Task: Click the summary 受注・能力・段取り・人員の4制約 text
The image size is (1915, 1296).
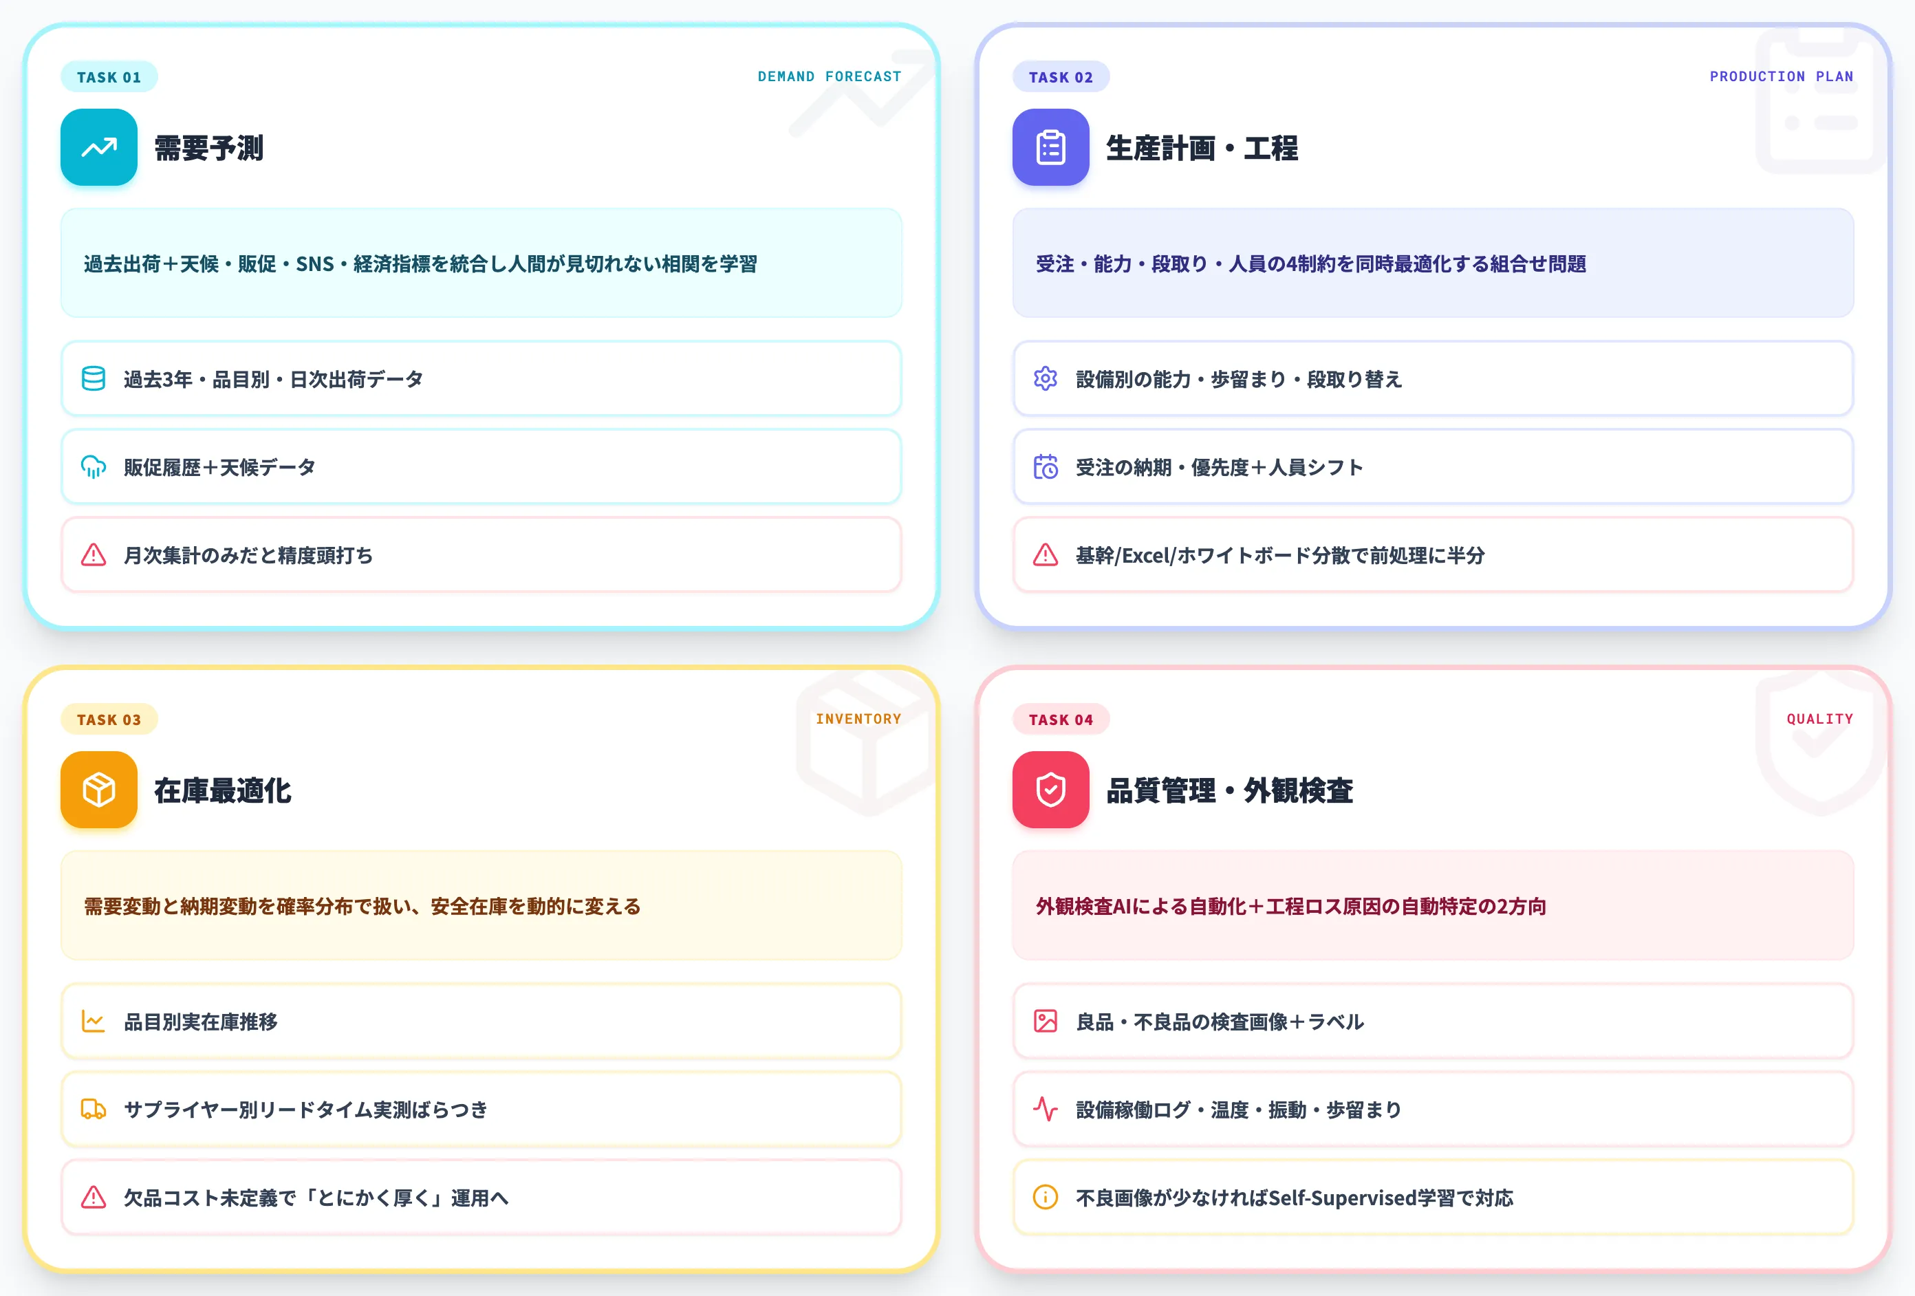Action: tap(1311, 263)
